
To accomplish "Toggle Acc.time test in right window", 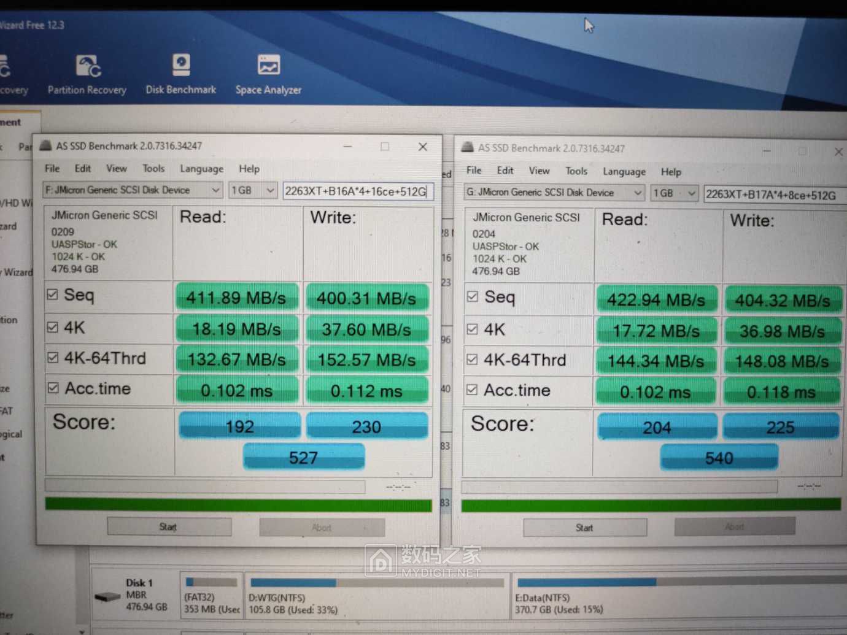I will [x=473, y=390].
